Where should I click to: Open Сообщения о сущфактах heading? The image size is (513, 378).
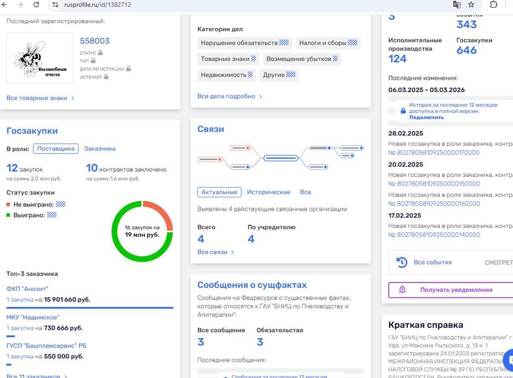(252, 285)
